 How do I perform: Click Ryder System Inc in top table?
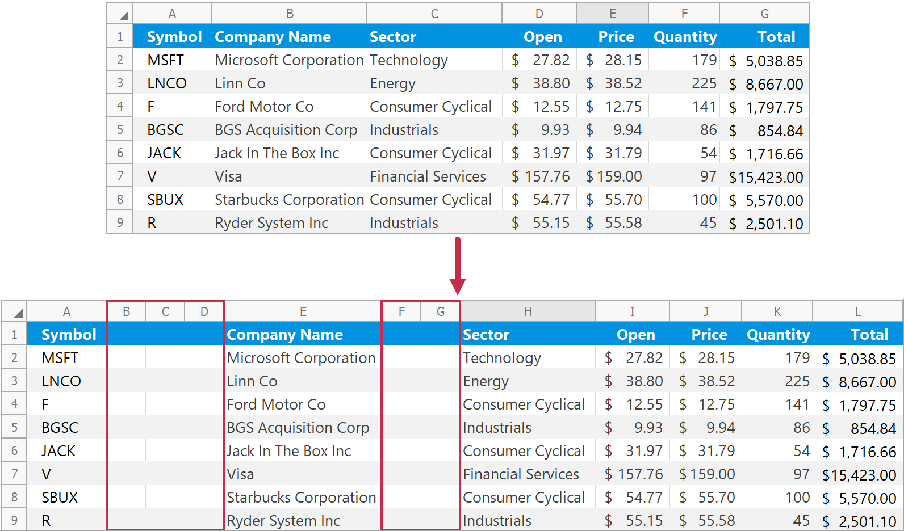pos(271,223)
